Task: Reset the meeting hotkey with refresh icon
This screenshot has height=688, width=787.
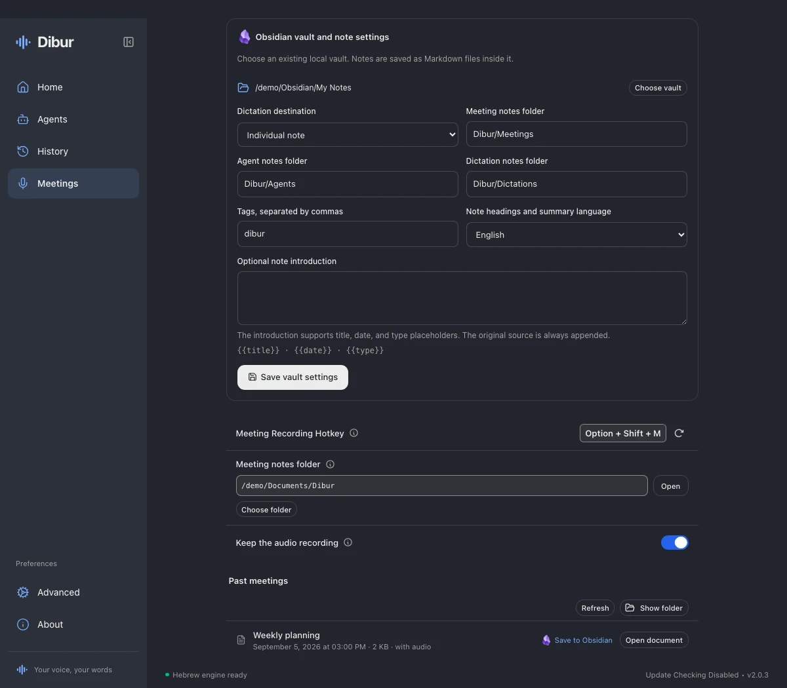Action: point(679,433)
